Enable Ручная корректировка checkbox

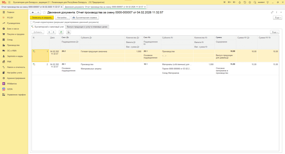point(31,22)
